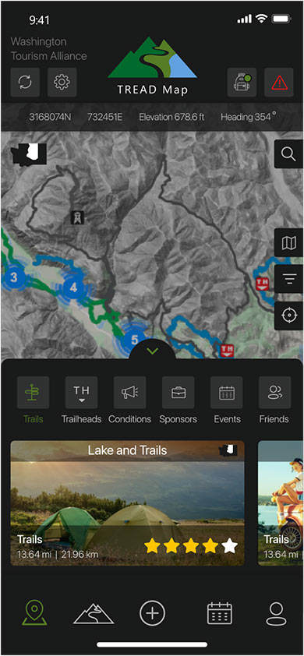Open the Friends category
This screenshot has height=656, width=304.
click(274, 400)
